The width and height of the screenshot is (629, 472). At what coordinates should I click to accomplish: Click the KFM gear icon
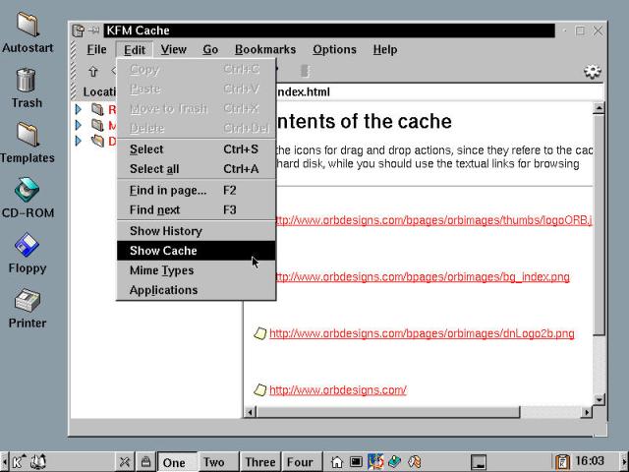(592, 71)
